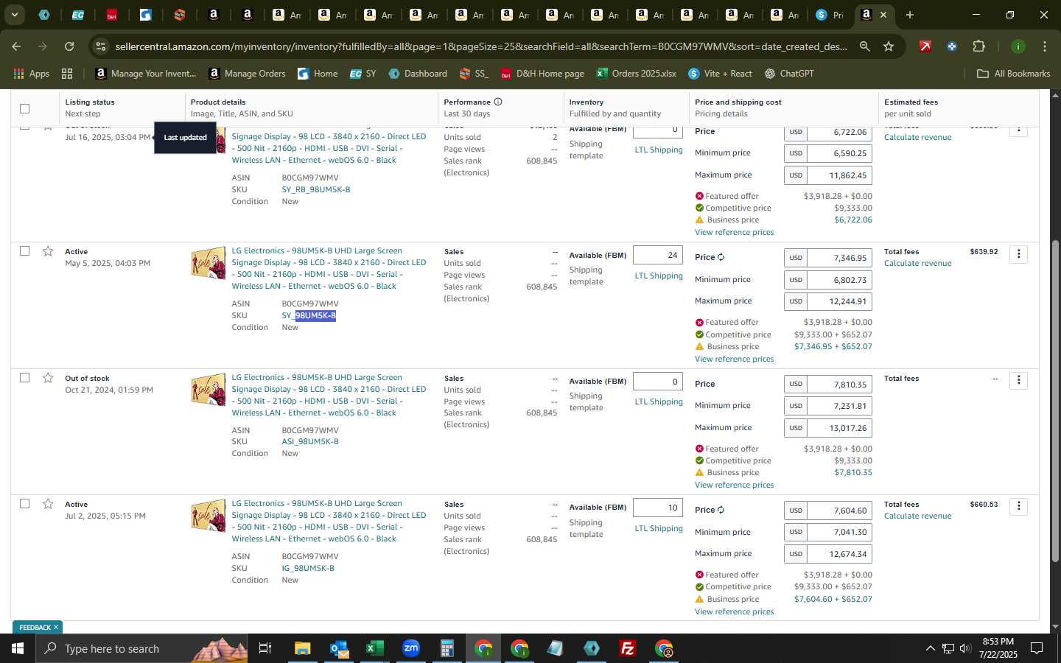
Task: Open Zoom from the taskbar
Action: (411, 648)
